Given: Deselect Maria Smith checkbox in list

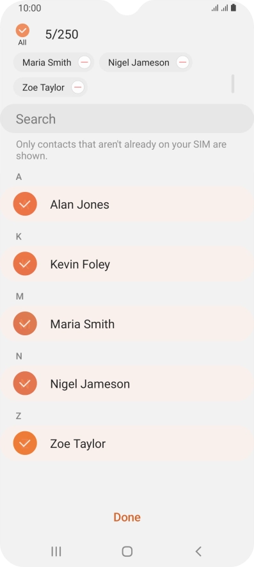Looking at the screenshot, I should [25, 323].
